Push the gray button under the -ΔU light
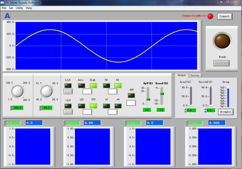Viewport: 242px width, 169px height. click(x=68, y=112)
